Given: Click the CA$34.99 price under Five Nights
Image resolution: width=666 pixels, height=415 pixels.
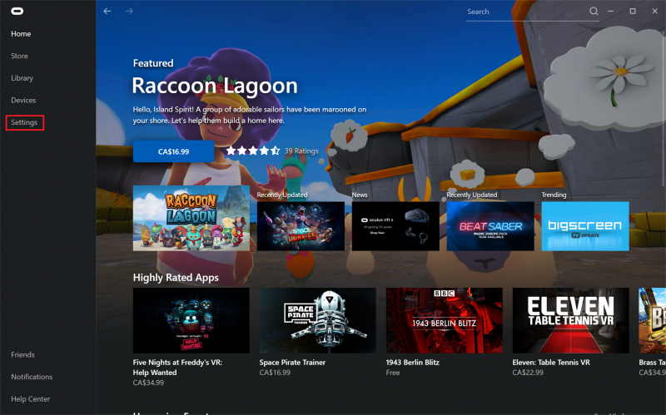Looking at the screenshot, I should point(148,383).
